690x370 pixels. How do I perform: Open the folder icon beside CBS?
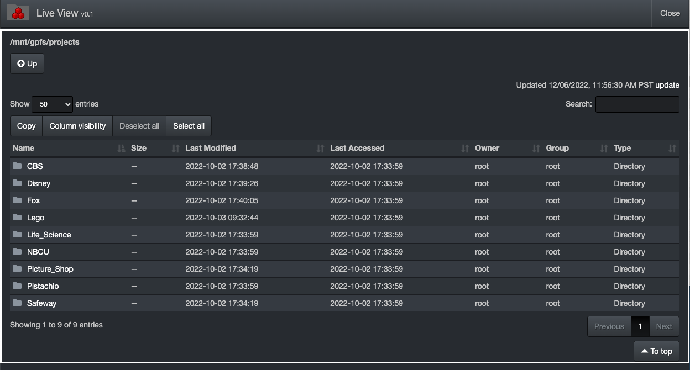(x=17, y=166)
